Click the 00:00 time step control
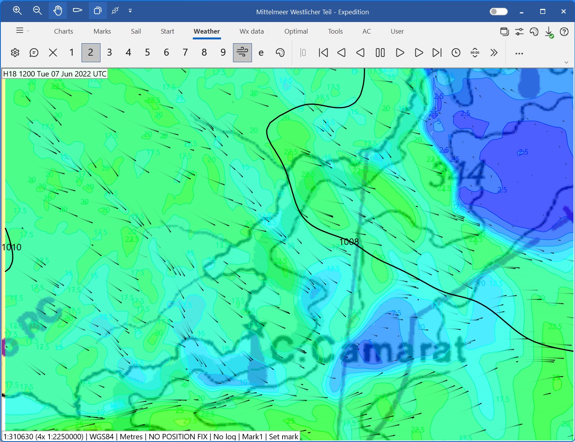This screenshot has height=442, width=575. click(475, 53)
